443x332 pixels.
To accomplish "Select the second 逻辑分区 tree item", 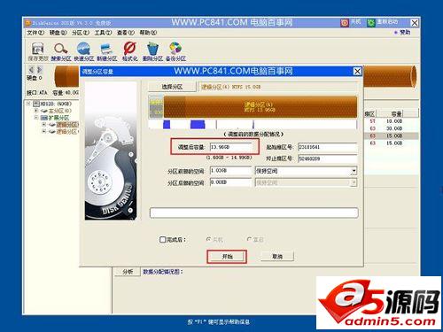I will point(67,131).
